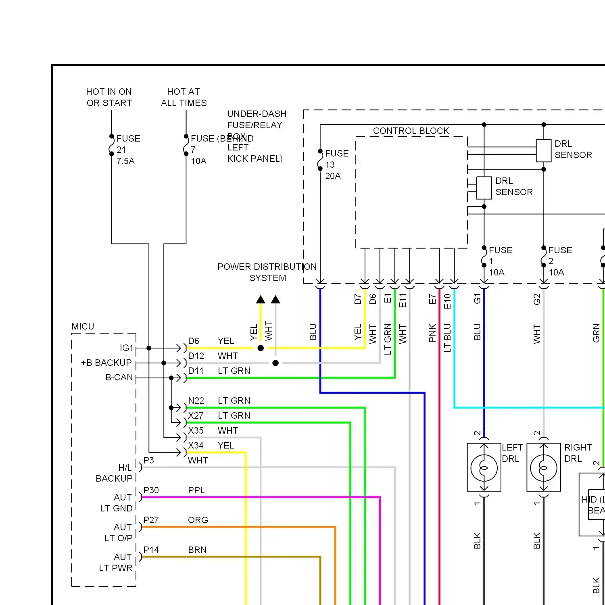The height and width of the screenshot is (605, 605).
Task: Select the HOT AT ALL TIMES label
Action: click(184, 97)
